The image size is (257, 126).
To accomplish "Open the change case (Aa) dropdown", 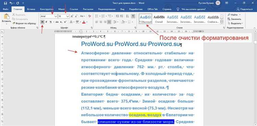I will pos(82,16).
